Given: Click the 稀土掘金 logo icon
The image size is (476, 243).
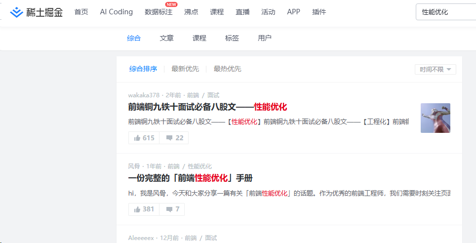Looking at the screenshot, I should tap(17, 12).
